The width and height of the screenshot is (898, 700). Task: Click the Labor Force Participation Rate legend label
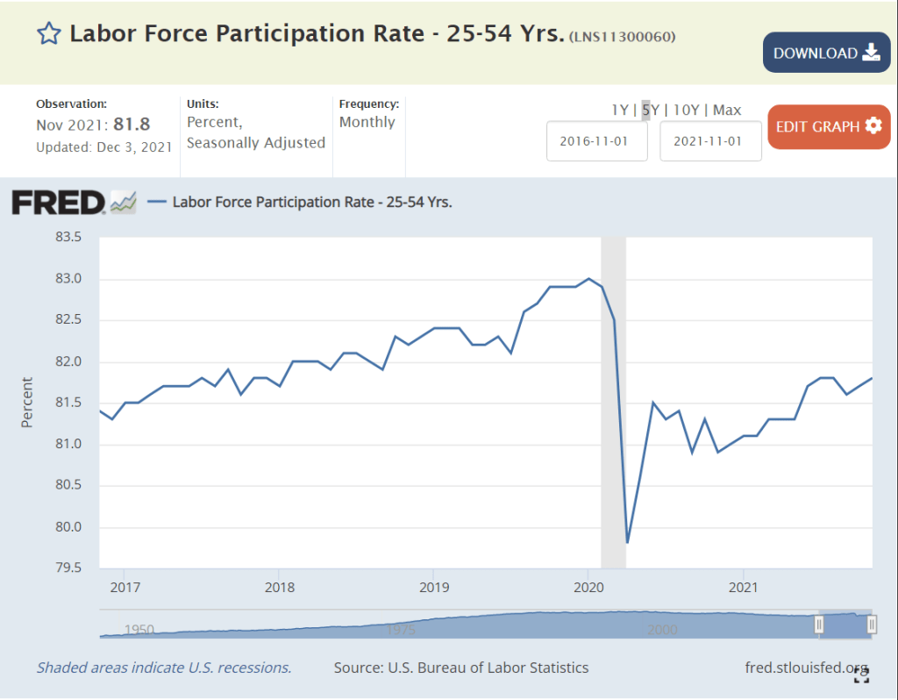pyautogui.click(x=311, y=202)
